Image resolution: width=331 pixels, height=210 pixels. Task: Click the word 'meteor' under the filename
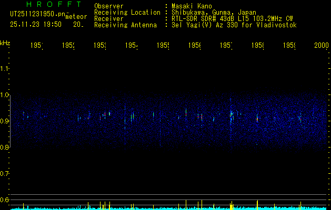76,17
